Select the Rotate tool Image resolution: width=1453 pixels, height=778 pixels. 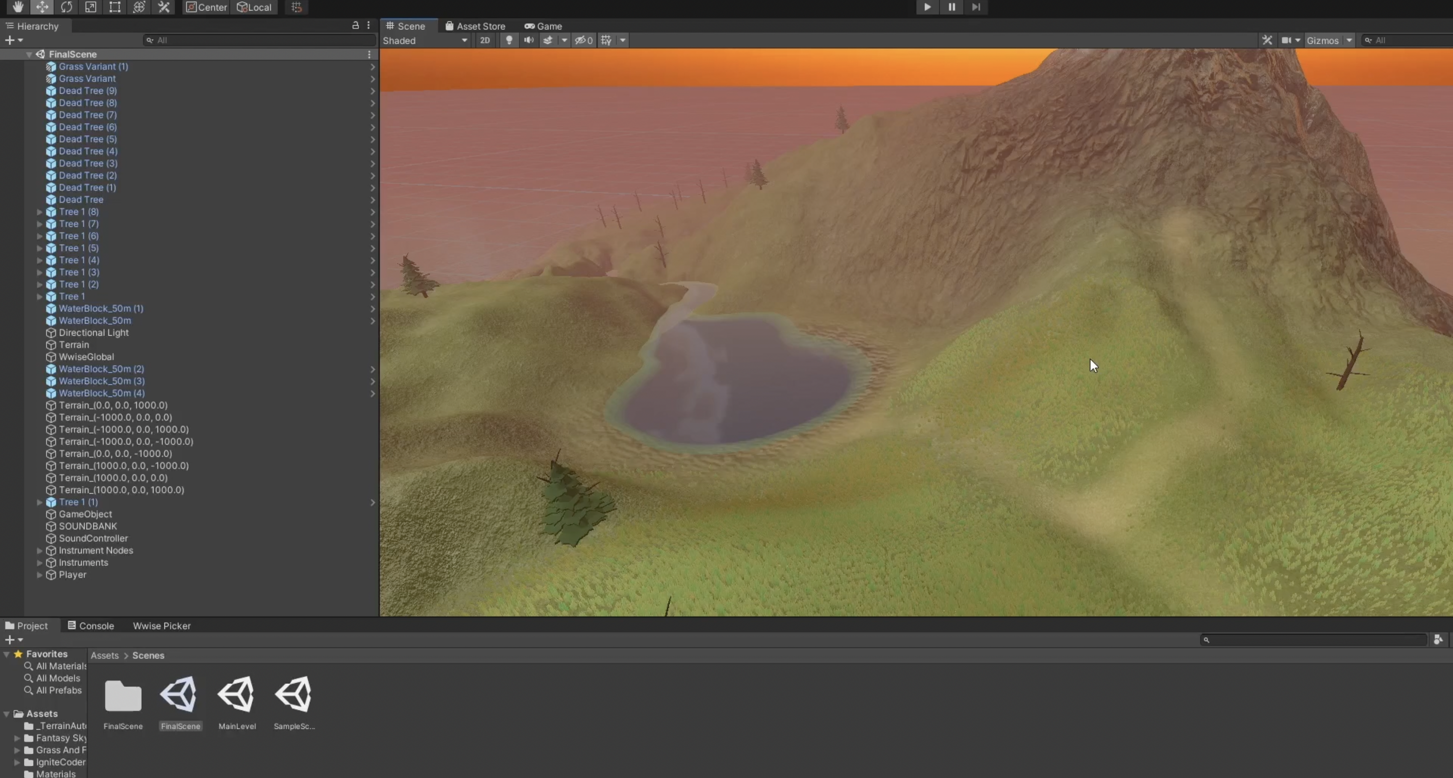tap(66, 7)
